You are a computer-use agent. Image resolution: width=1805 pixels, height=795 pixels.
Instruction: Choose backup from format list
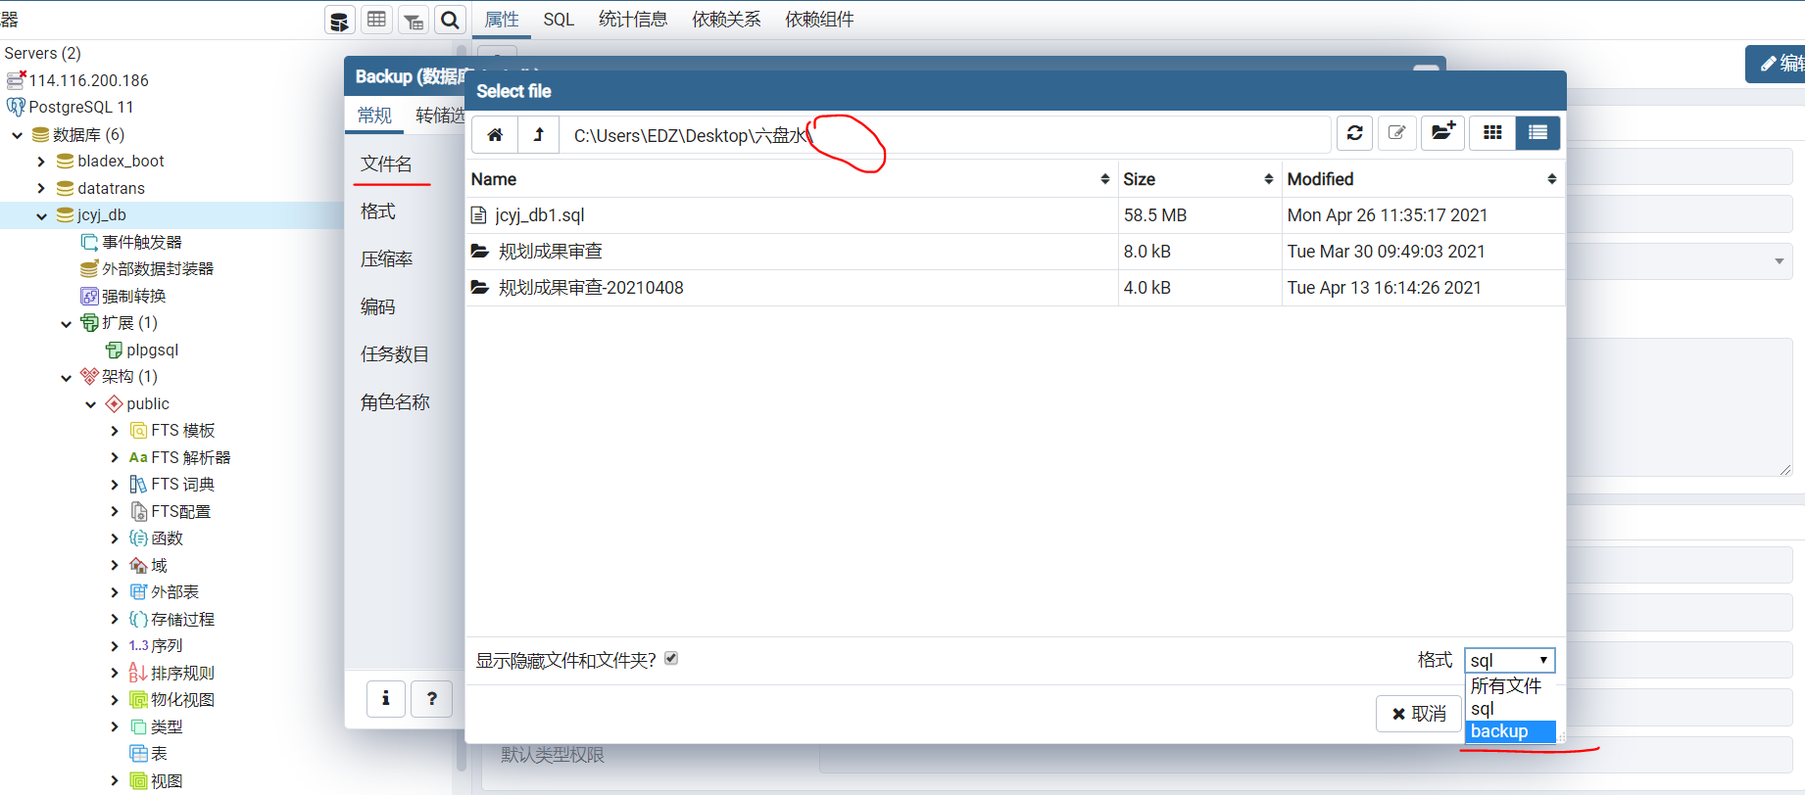[x=1510, y=731]
